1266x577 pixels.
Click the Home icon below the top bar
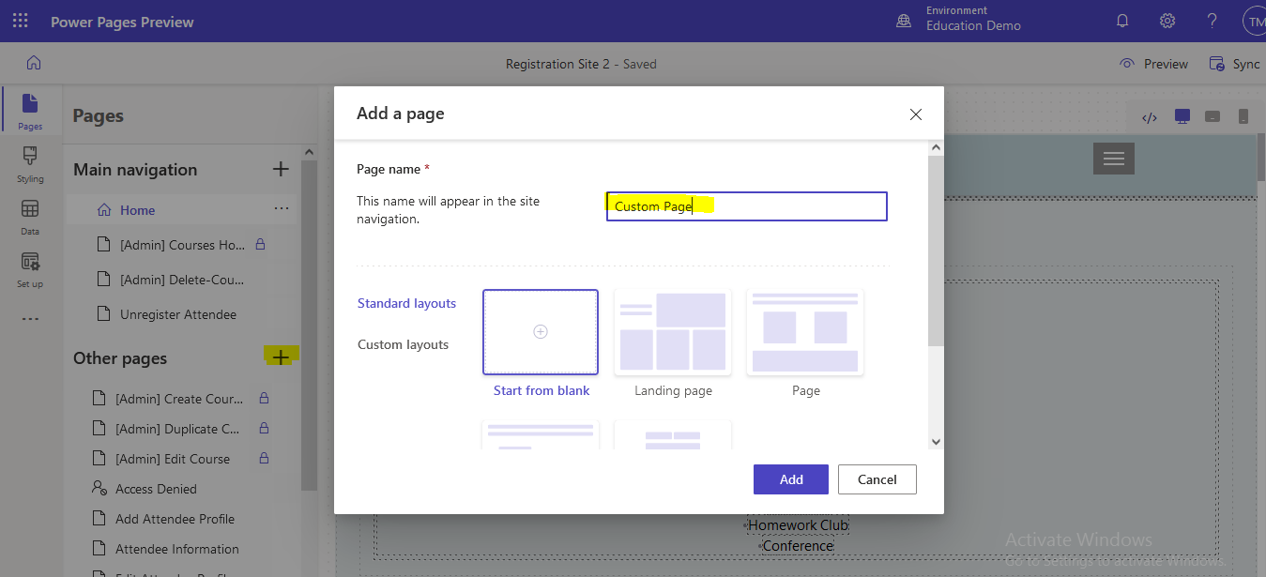coord(33,62)
